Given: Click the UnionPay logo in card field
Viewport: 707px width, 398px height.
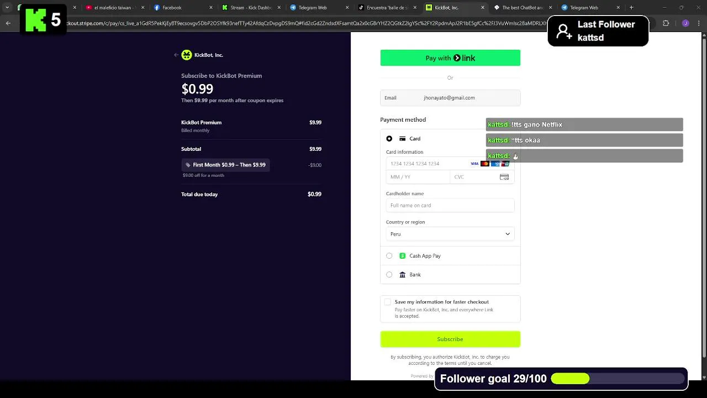Looking at the screenshot, I should point(505,164).
